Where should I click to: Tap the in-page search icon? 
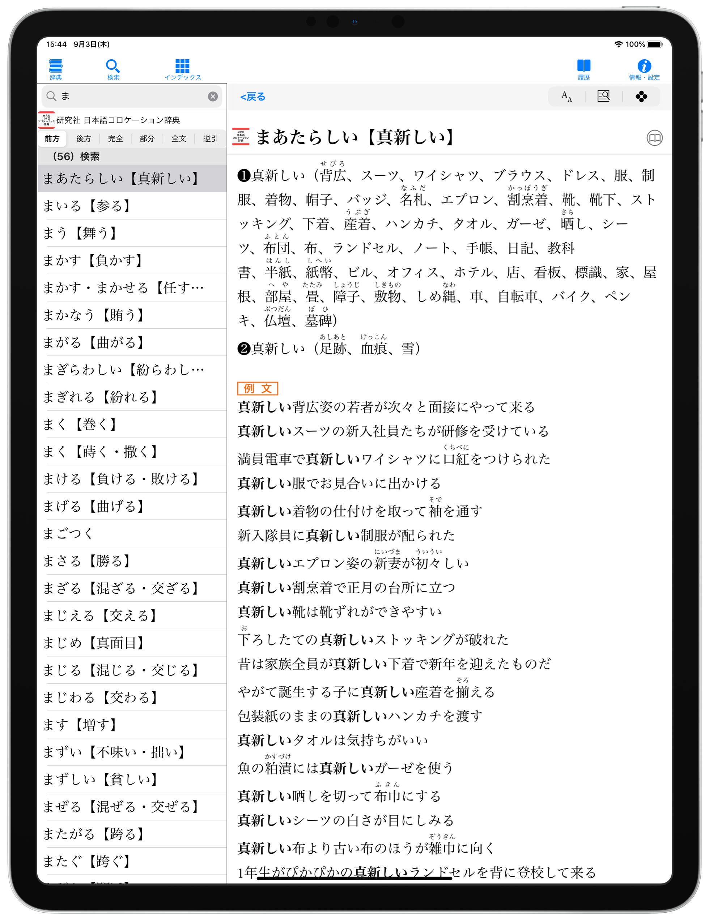point(603,97)
